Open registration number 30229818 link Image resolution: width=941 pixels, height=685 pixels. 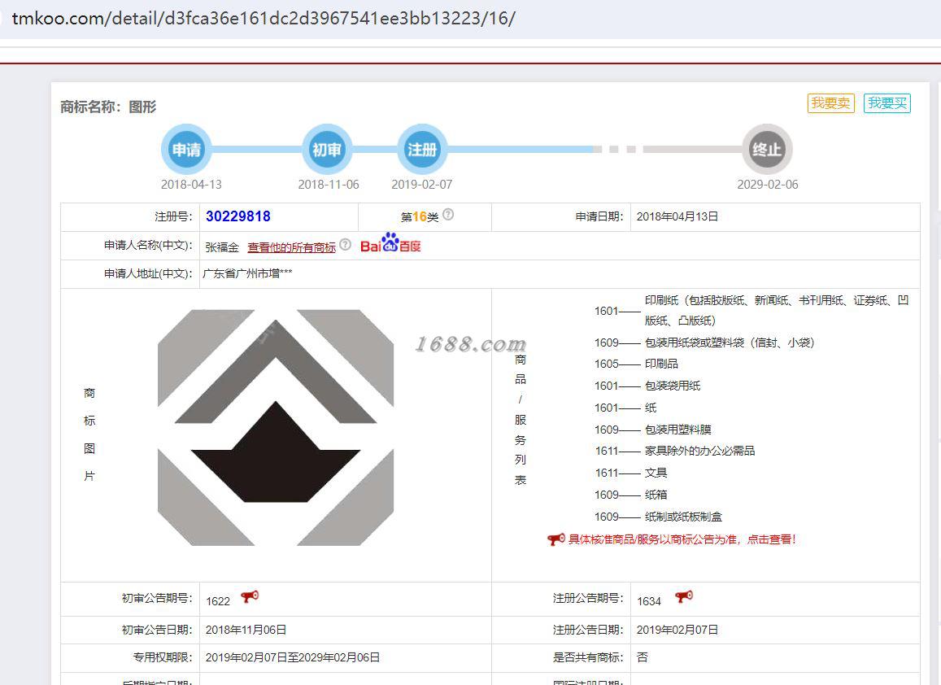[x=238, y=216]
